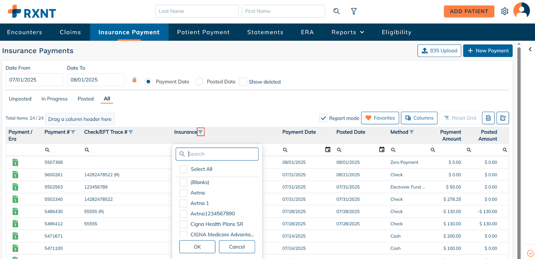Open settings gear icon

click(x=505, y=11)
